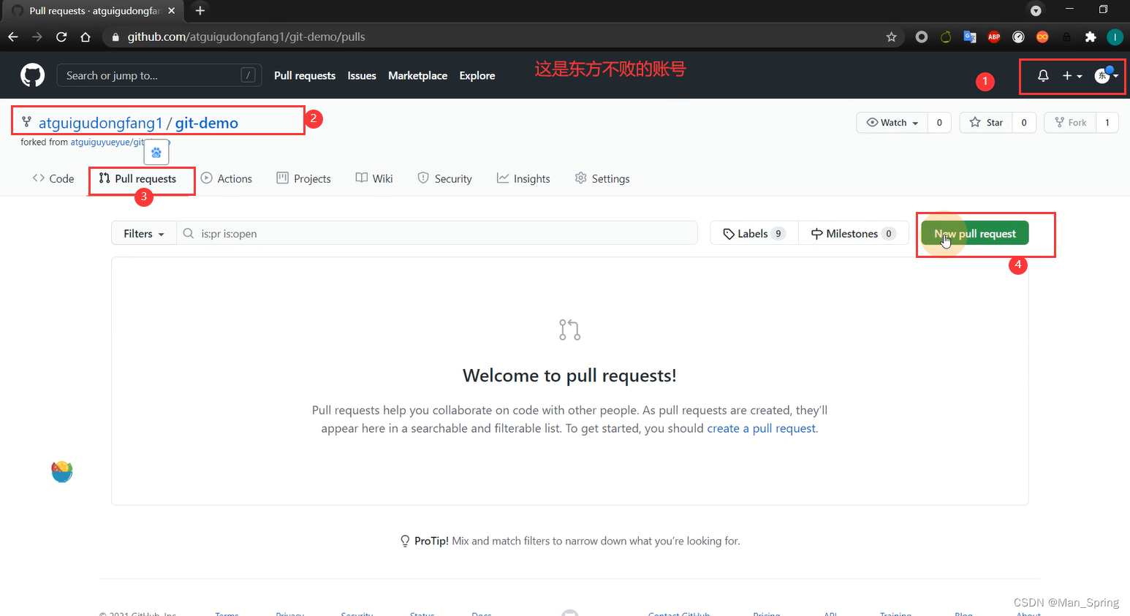
Task: Open the plus create-new menu
Action: coord(1072,75)
